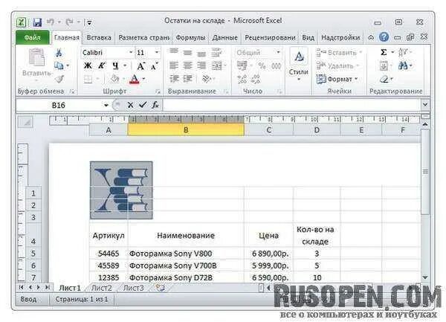Click the Undo arrow icon

coord(51,22)
